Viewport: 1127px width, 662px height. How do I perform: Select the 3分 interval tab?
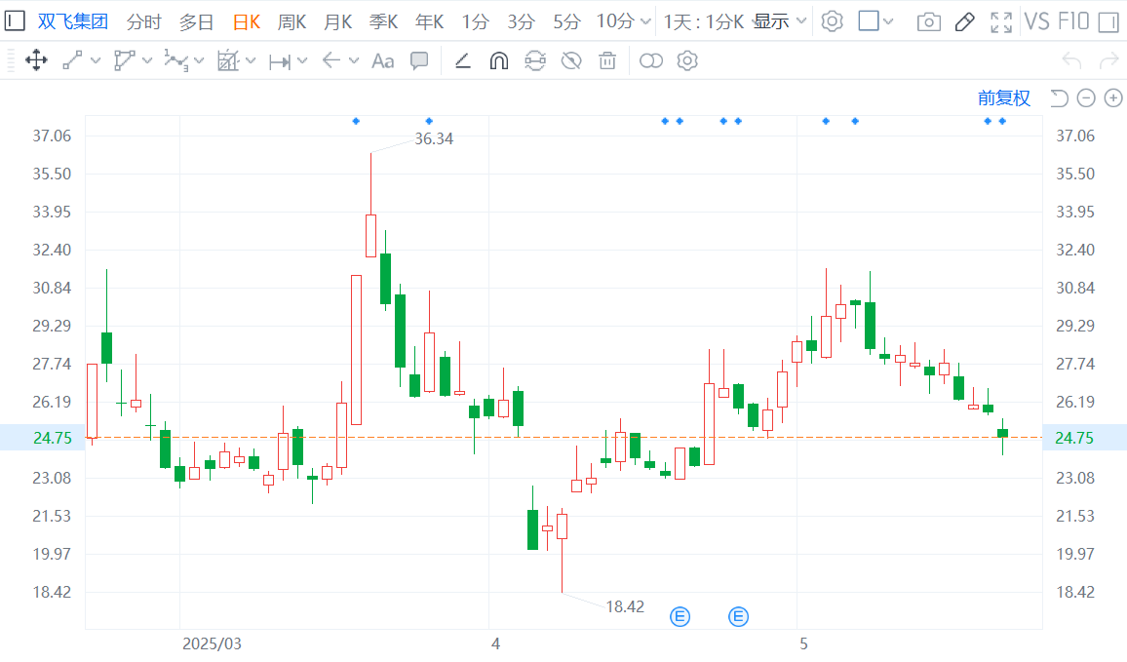tap(522, 22)
